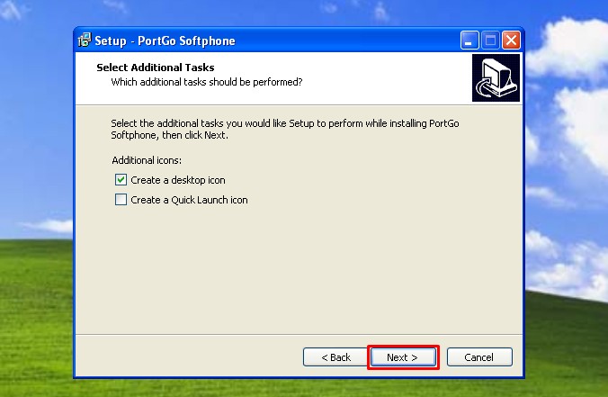Image resolution: width=608 pixels, height=397 pixels.
Task: Click the 'Setup - PortGo Softphone' title text
Action: [x=165, y=41]
